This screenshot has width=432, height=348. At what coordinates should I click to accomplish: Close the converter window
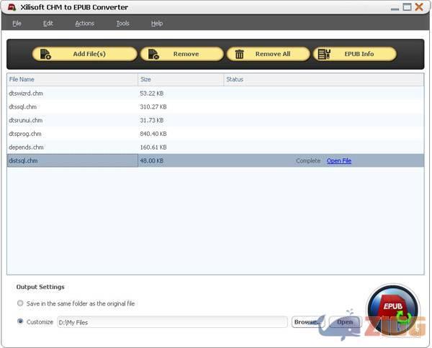(x=419, y=7)
